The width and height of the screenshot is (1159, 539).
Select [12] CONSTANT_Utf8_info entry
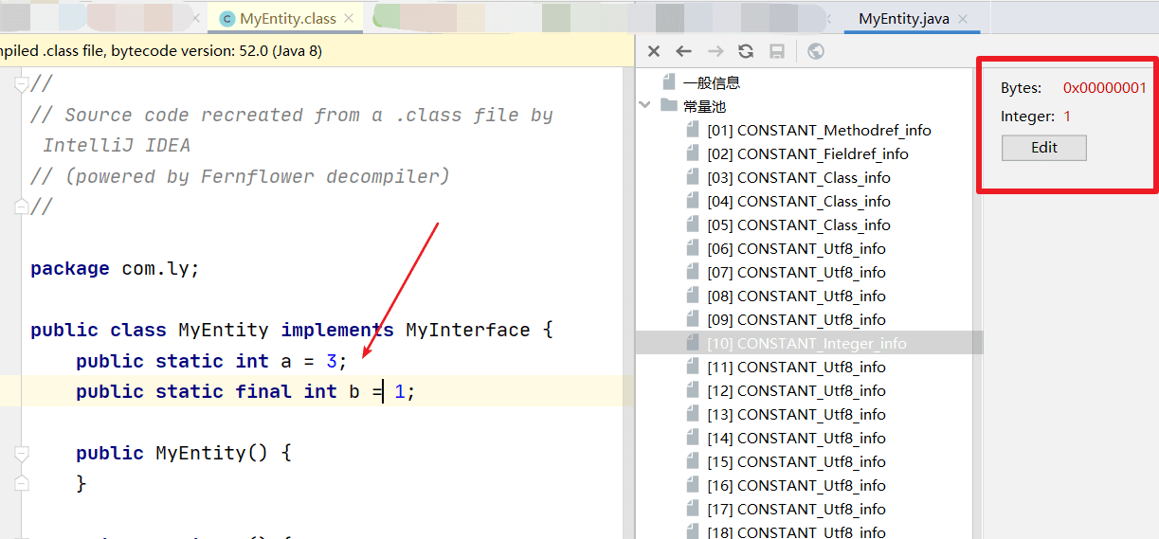(x=796, y=391)
